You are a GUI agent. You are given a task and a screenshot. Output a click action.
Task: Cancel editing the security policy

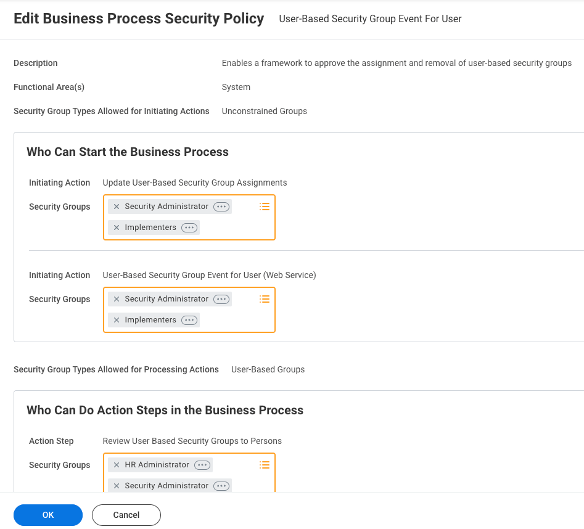(126, 515)
